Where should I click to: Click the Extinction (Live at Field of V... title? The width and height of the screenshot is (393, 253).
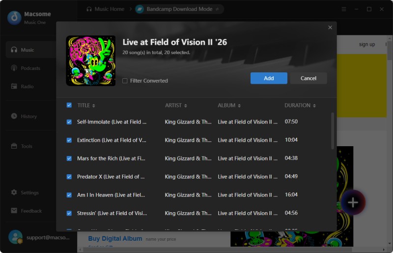[x=112, y=140]
